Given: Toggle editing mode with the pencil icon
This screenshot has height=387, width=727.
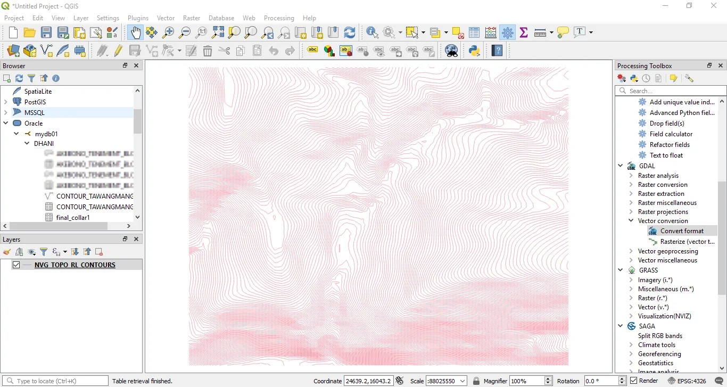Looking at the screenshot, I should [118, 51].
